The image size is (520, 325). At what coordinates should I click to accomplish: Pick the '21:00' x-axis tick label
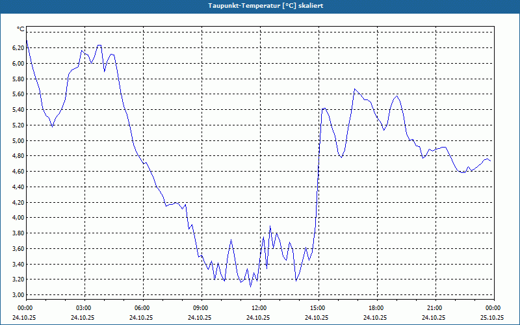435,308
